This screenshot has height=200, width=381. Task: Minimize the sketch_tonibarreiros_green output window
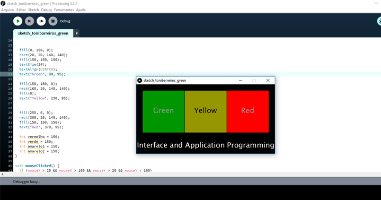pos(241,81)
